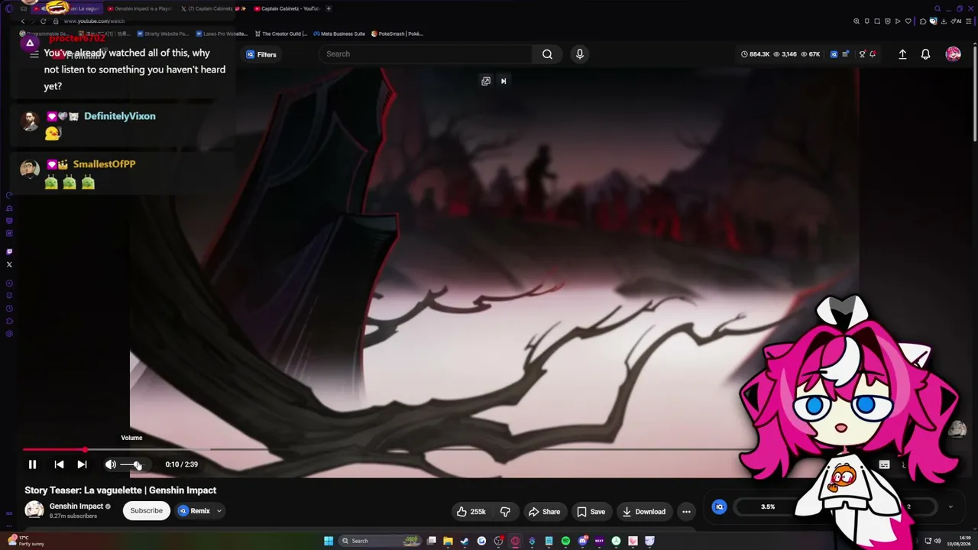Viewport: 978px width, 550px height.
Task: Open YouTube notifications bell
Action: click(925, 54)
